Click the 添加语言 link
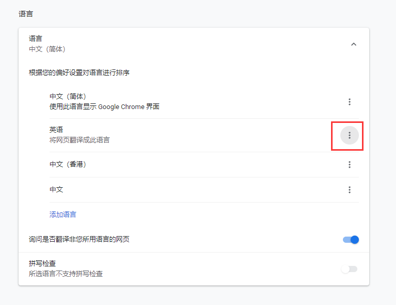 point(63,214)
